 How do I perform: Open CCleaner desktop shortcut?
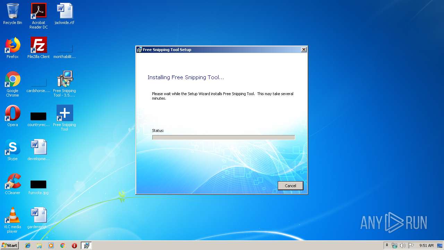tap(12, 184)
